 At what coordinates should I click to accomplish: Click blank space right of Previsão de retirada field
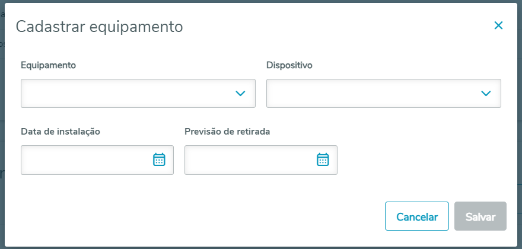(421, 159)
